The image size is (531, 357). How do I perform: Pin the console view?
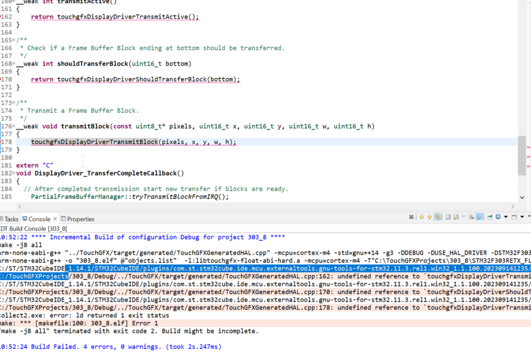pos(490,217)
